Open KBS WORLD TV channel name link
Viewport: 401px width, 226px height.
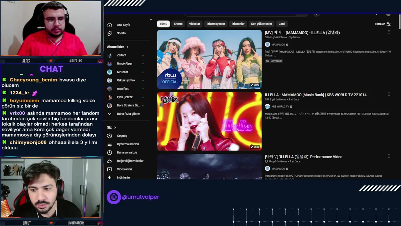point(280,107)
